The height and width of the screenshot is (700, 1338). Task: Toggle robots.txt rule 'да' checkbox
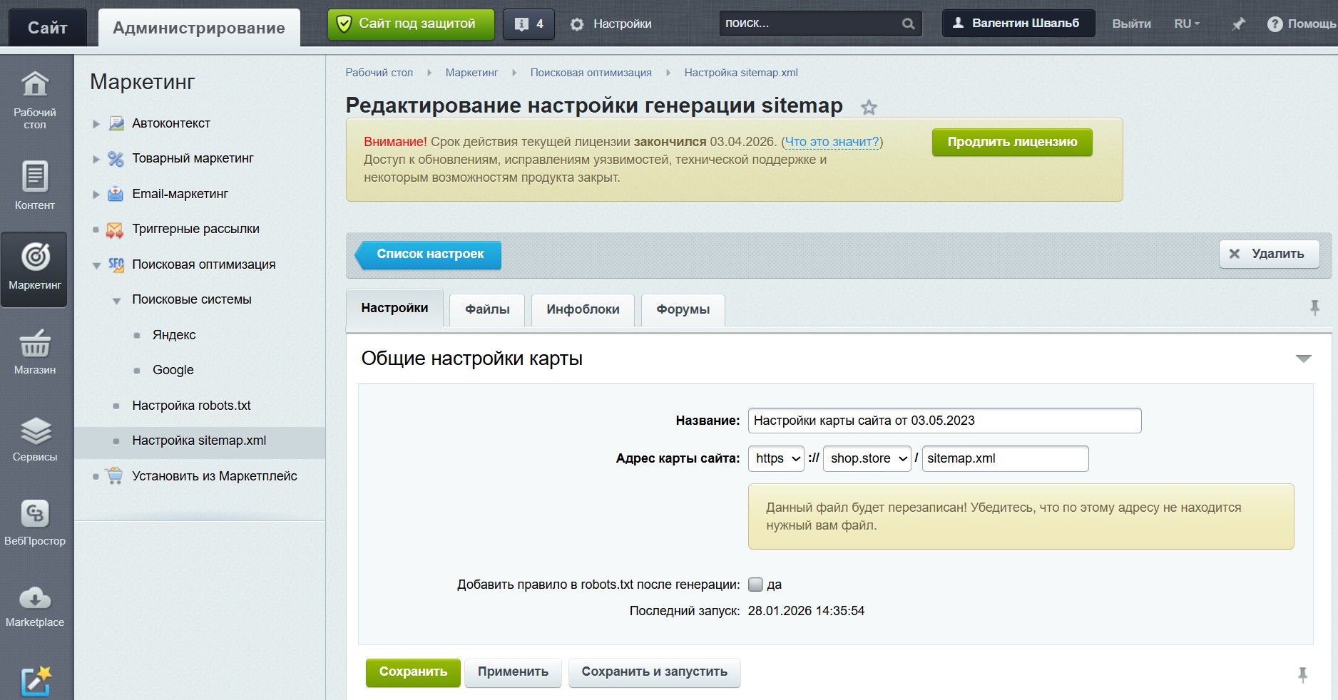click(755, 585)
